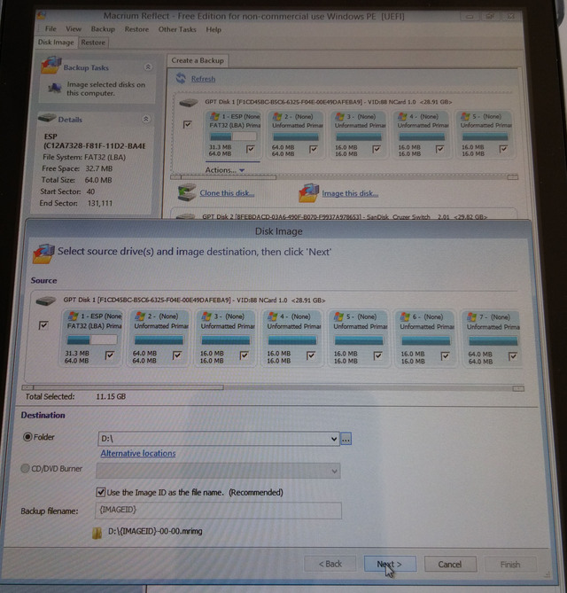Click the Refresh link
Image resolution: width=567 pixels, height=593 pixels.
(203, 79)
